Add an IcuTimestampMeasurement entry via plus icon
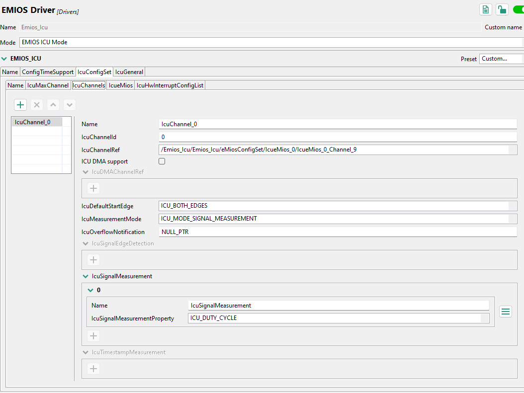 click(93, 369)
